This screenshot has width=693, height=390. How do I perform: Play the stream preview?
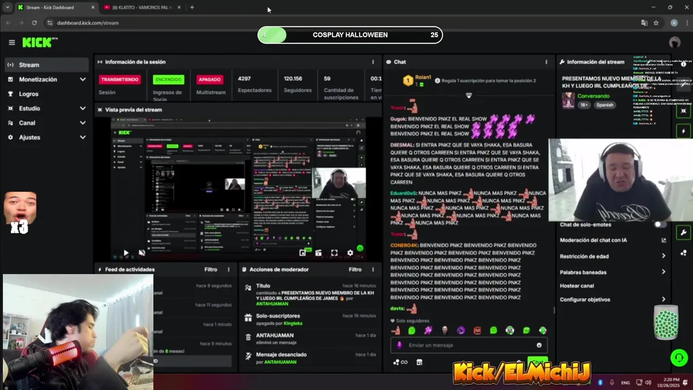126,252
